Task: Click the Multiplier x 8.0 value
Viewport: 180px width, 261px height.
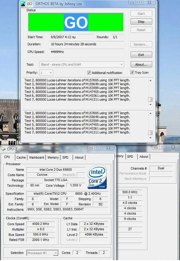Action: (41, 229)
